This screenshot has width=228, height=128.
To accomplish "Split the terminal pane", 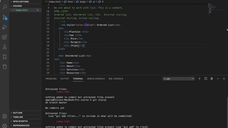I will pyautogui.click(x=206, y=79).
